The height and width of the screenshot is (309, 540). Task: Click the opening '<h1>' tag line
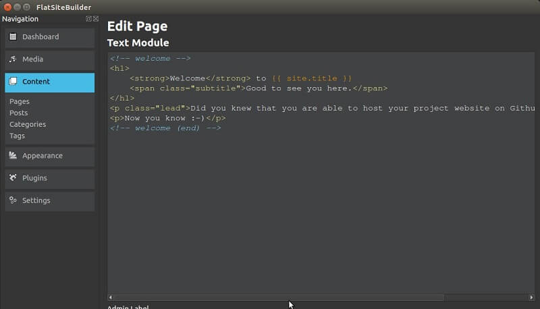coord(119,68)
